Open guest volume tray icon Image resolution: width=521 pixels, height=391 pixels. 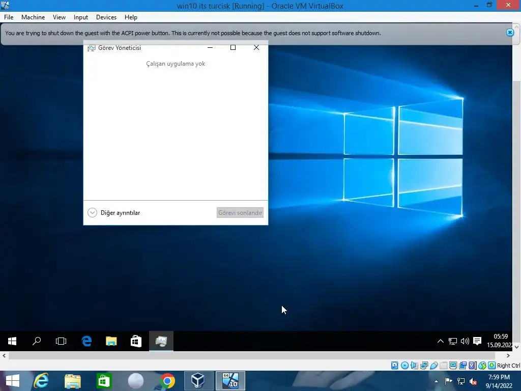tap(465, 341)
